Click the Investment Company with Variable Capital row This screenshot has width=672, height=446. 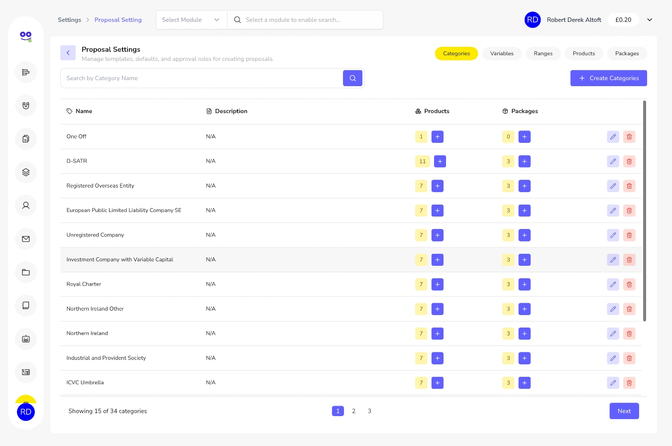pyautogui.click(x=351, y=260)
